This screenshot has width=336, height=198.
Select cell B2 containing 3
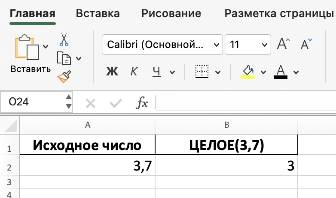(226, 165)
